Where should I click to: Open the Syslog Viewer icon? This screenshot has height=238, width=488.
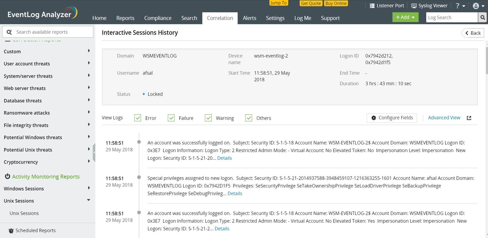(x=414, y=6)
